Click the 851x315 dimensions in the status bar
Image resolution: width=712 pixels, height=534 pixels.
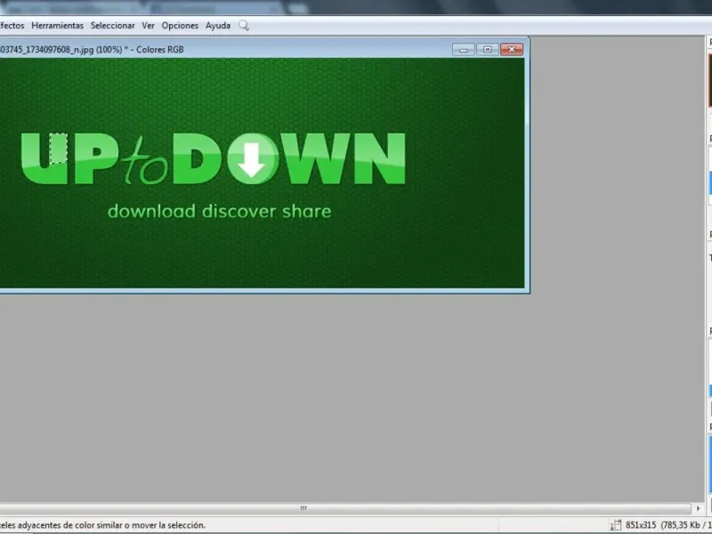pyautogui.click(x=641, y=525)
